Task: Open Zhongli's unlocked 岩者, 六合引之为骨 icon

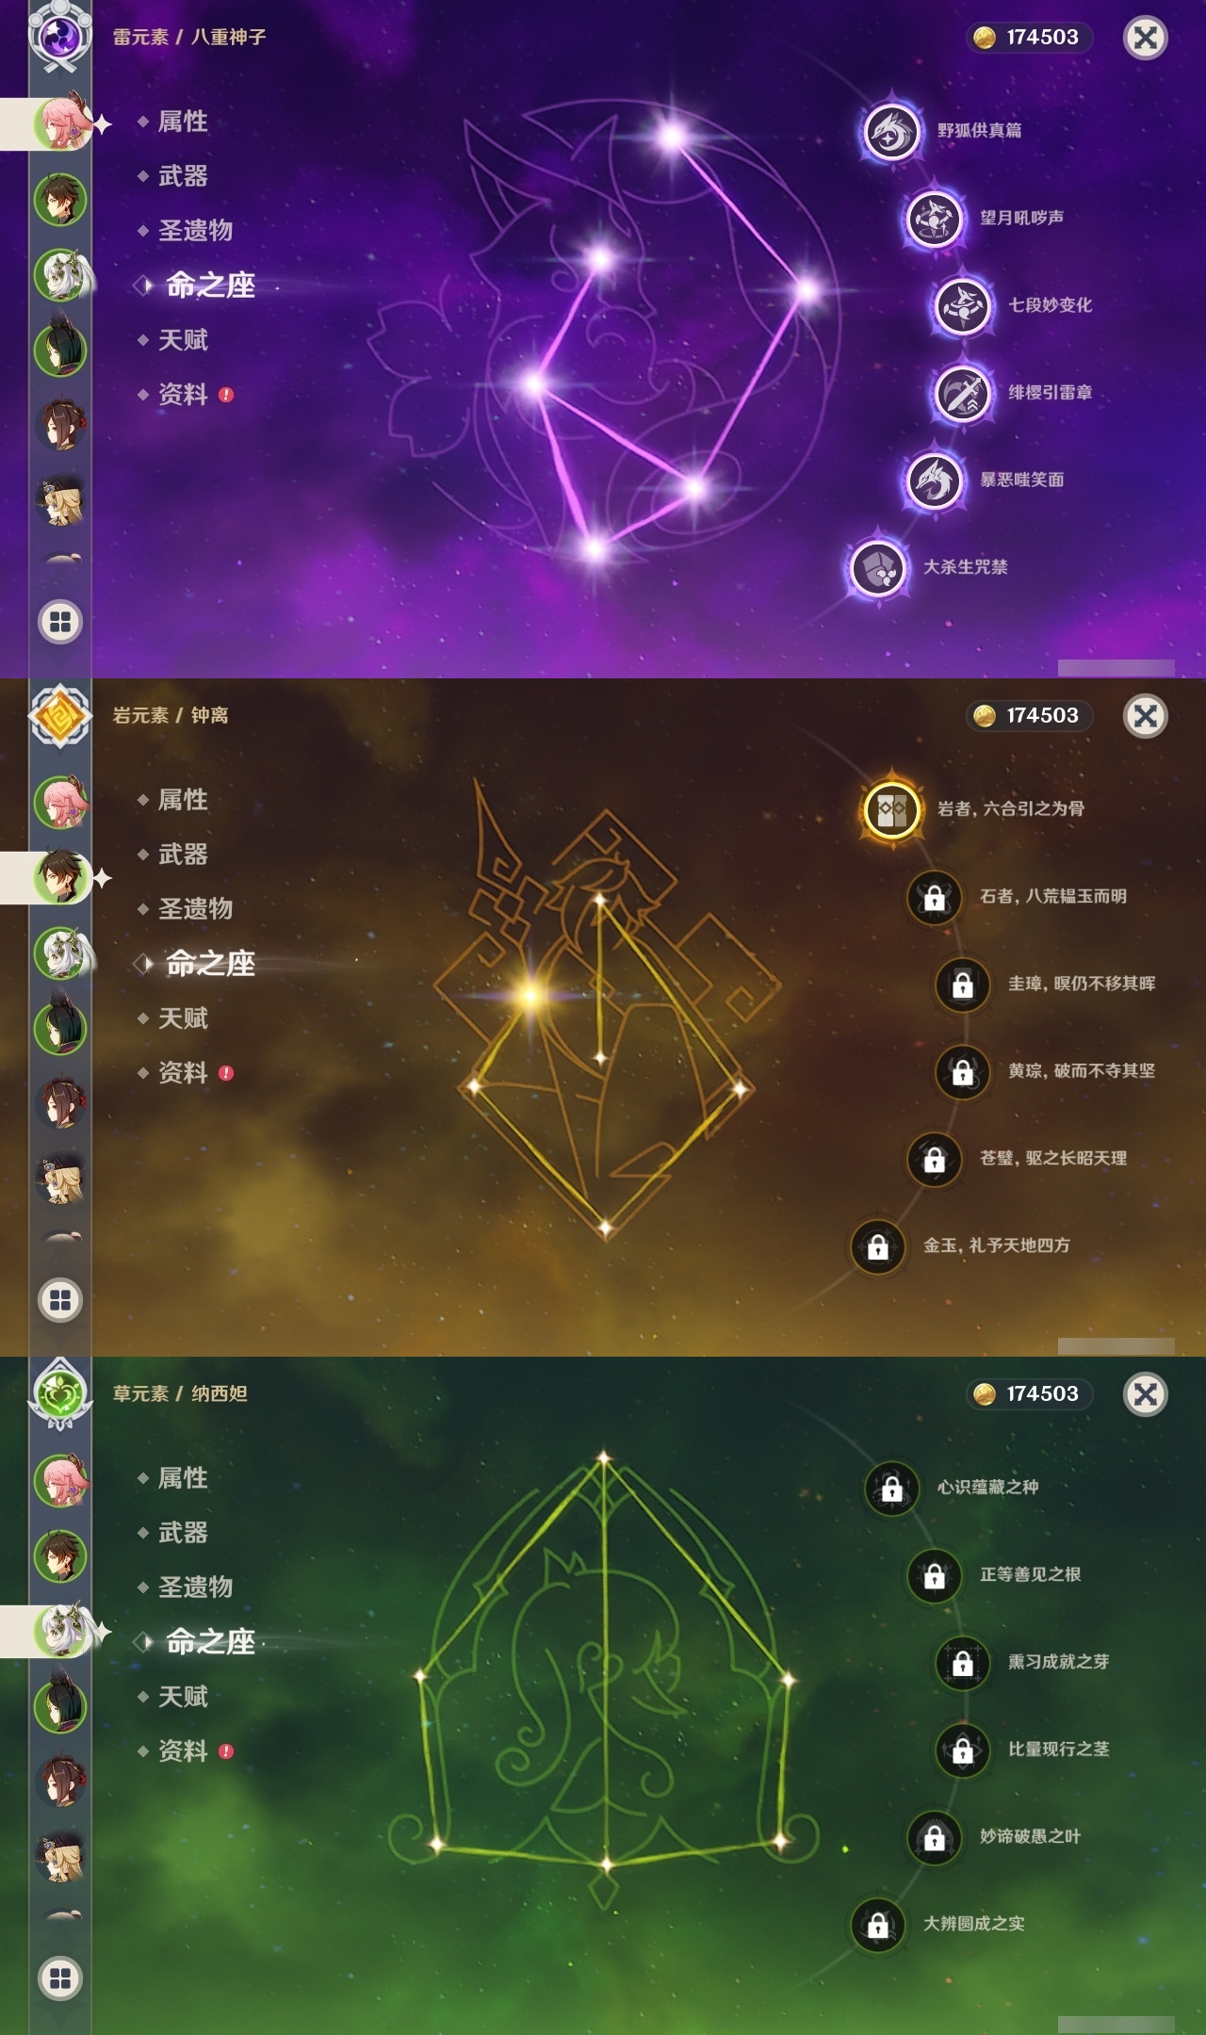Action: click(x=890, y=809)
